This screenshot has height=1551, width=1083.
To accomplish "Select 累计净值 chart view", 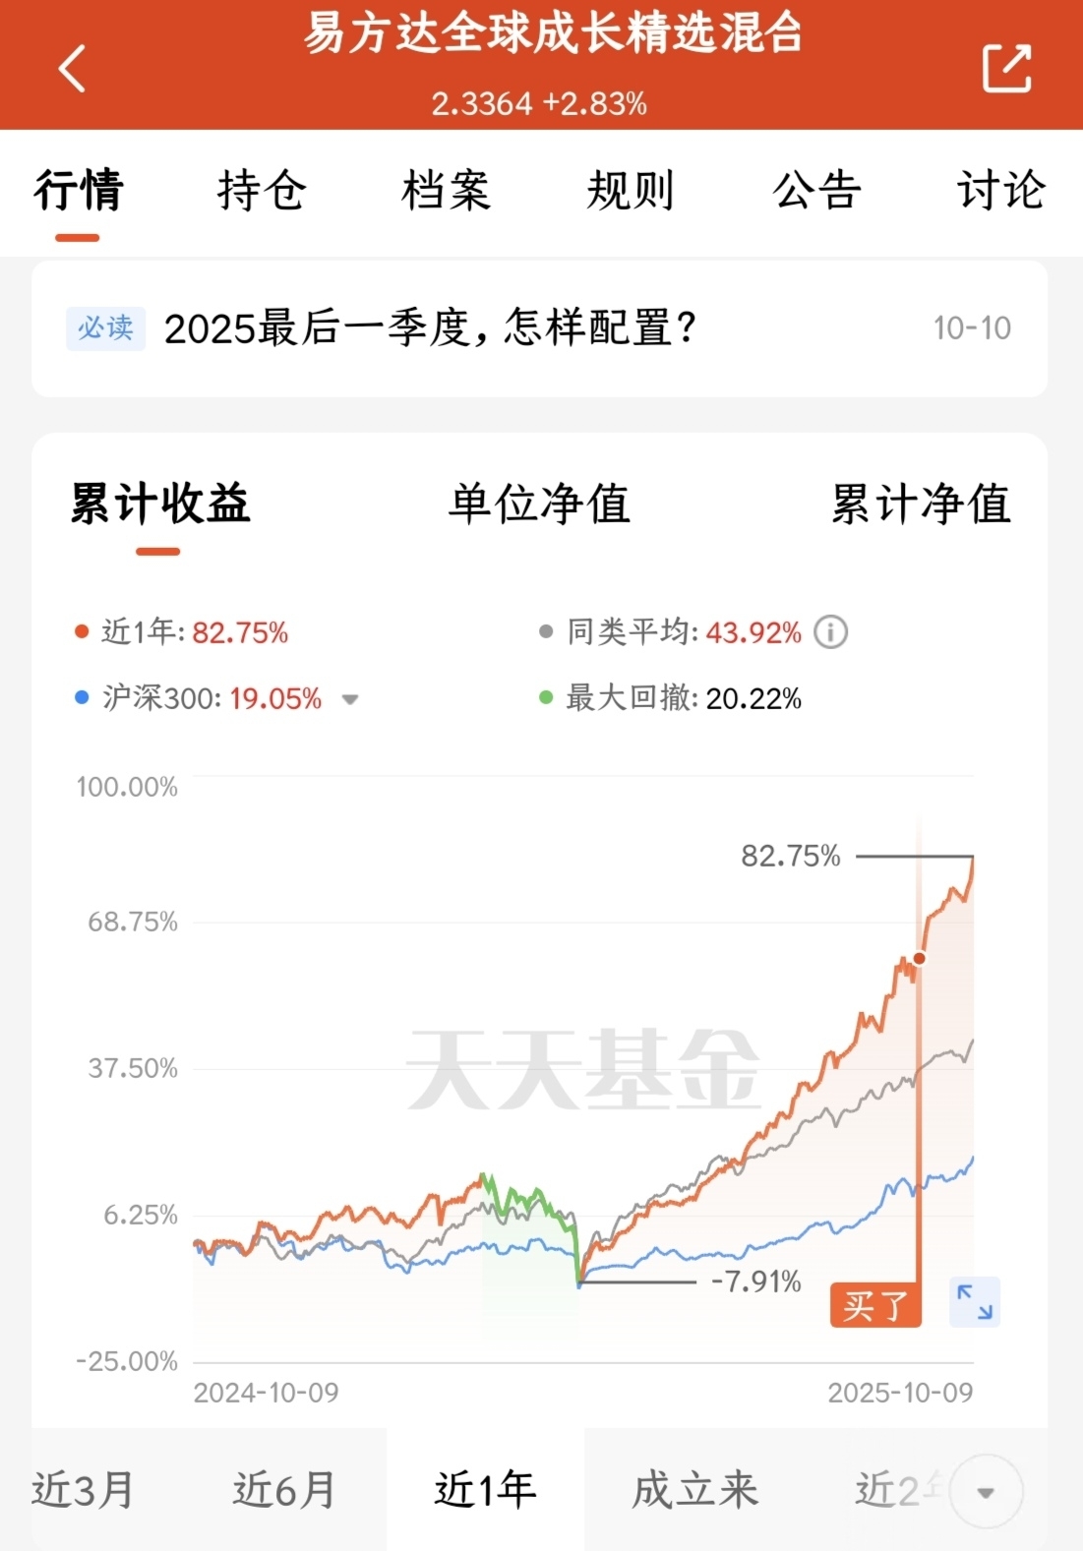I will pos(921,504).
